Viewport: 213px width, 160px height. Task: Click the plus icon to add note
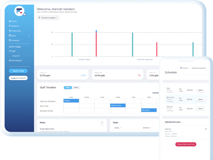click(102, 123)
